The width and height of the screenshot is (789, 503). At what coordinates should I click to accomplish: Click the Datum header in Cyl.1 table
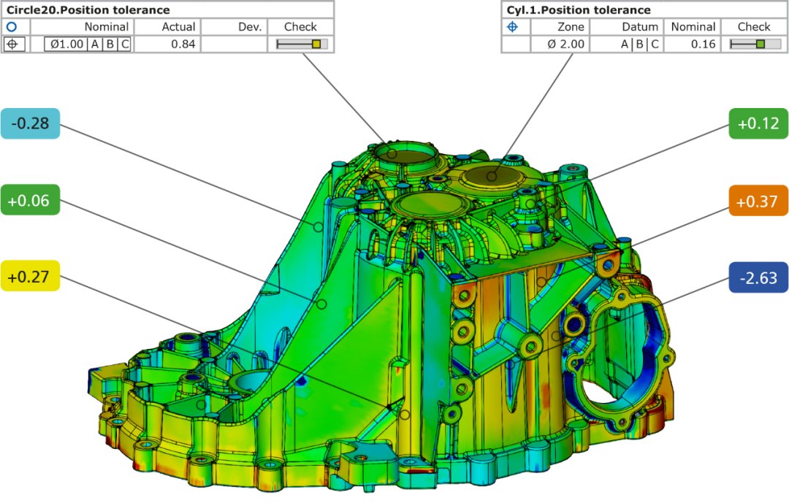tap(640, 27)
